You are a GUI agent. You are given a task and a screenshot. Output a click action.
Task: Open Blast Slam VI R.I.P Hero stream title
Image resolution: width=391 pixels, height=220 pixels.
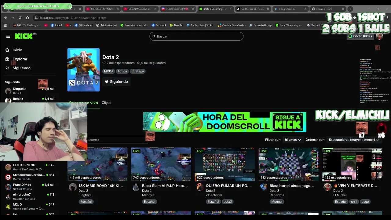pos(165,185)
